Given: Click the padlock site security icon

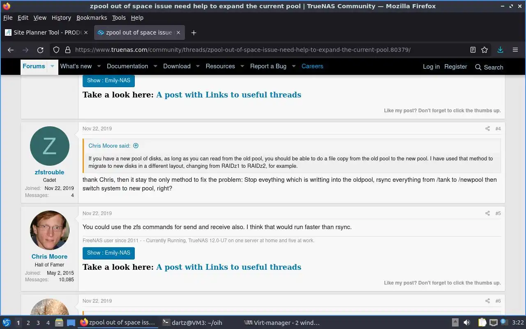Looking at the screenshot, I should coord(67,50).
